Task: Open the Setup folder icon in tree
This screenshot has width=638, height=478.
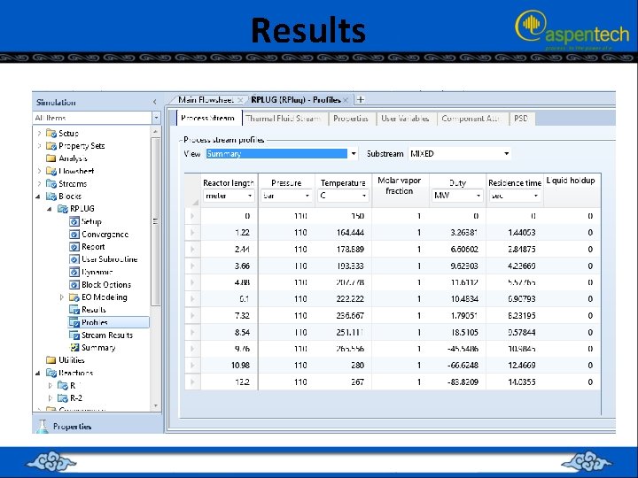Action: [51, 133]
